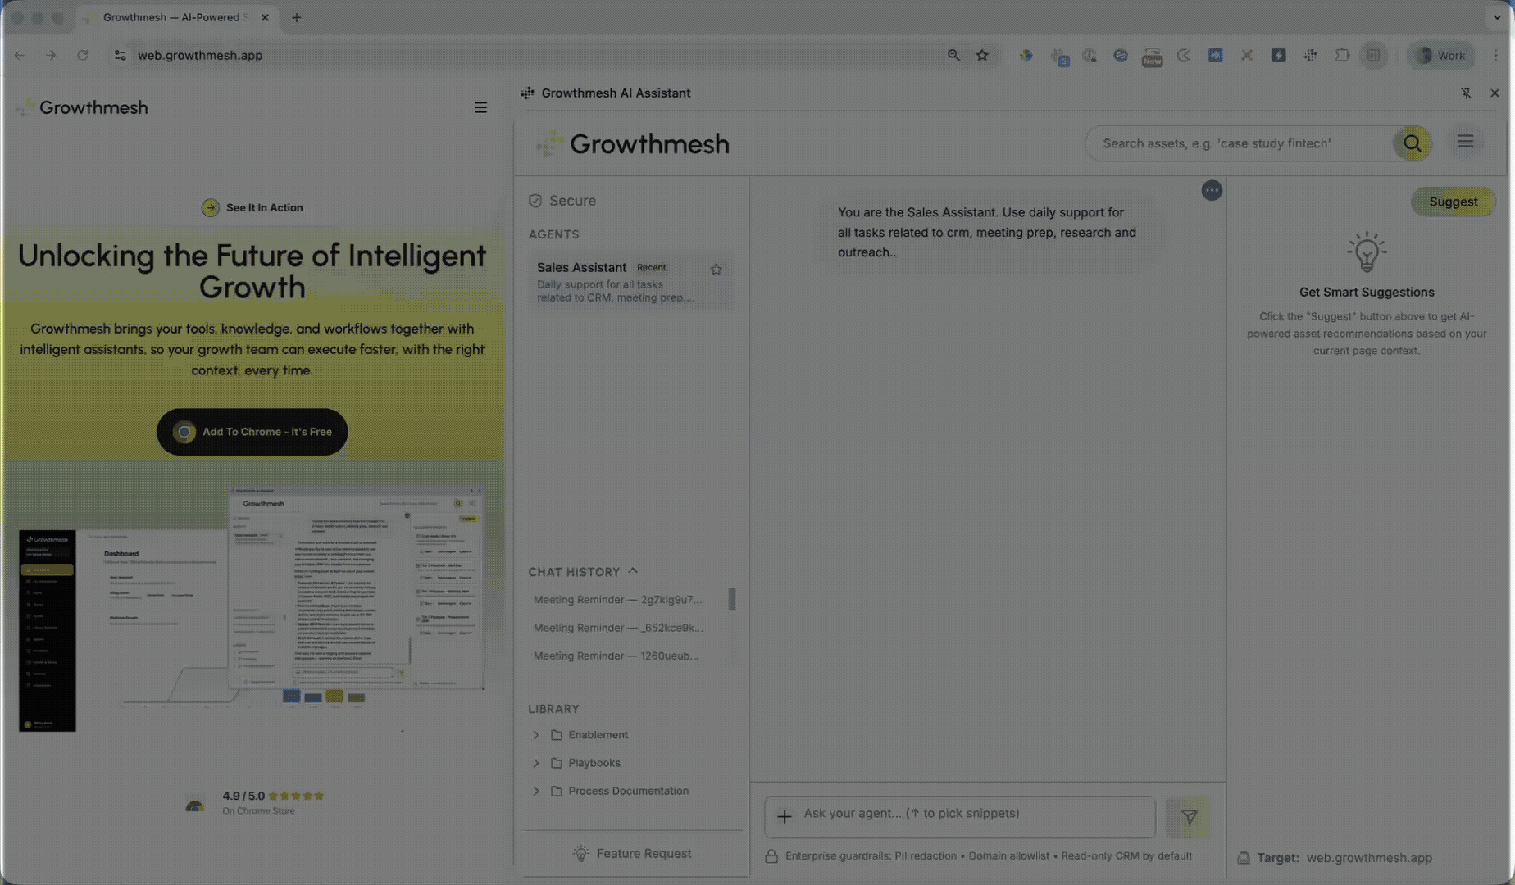This screenshot has width=1515, height=885.
Task: Send message with the paper plane button
Action: tap(1189, 817)
